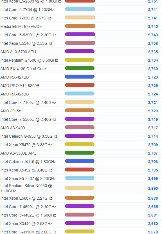Select the AMD RX-425BB processor name
The width and height of the screenshot is (162, 234).
(x=15, y=94)
